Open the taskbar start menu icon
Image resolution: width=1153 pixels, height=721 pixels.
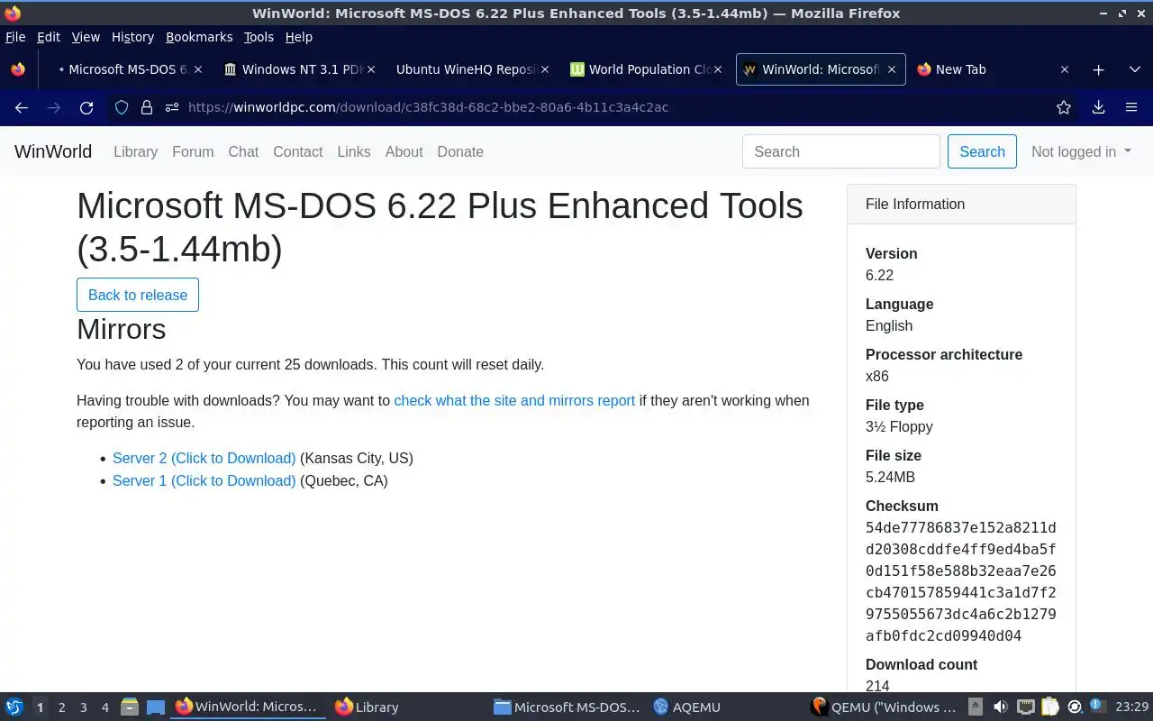click(x=14, y=707)
